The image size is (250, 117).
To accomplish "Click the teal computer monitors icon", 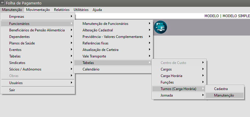I will coord(160,27).
